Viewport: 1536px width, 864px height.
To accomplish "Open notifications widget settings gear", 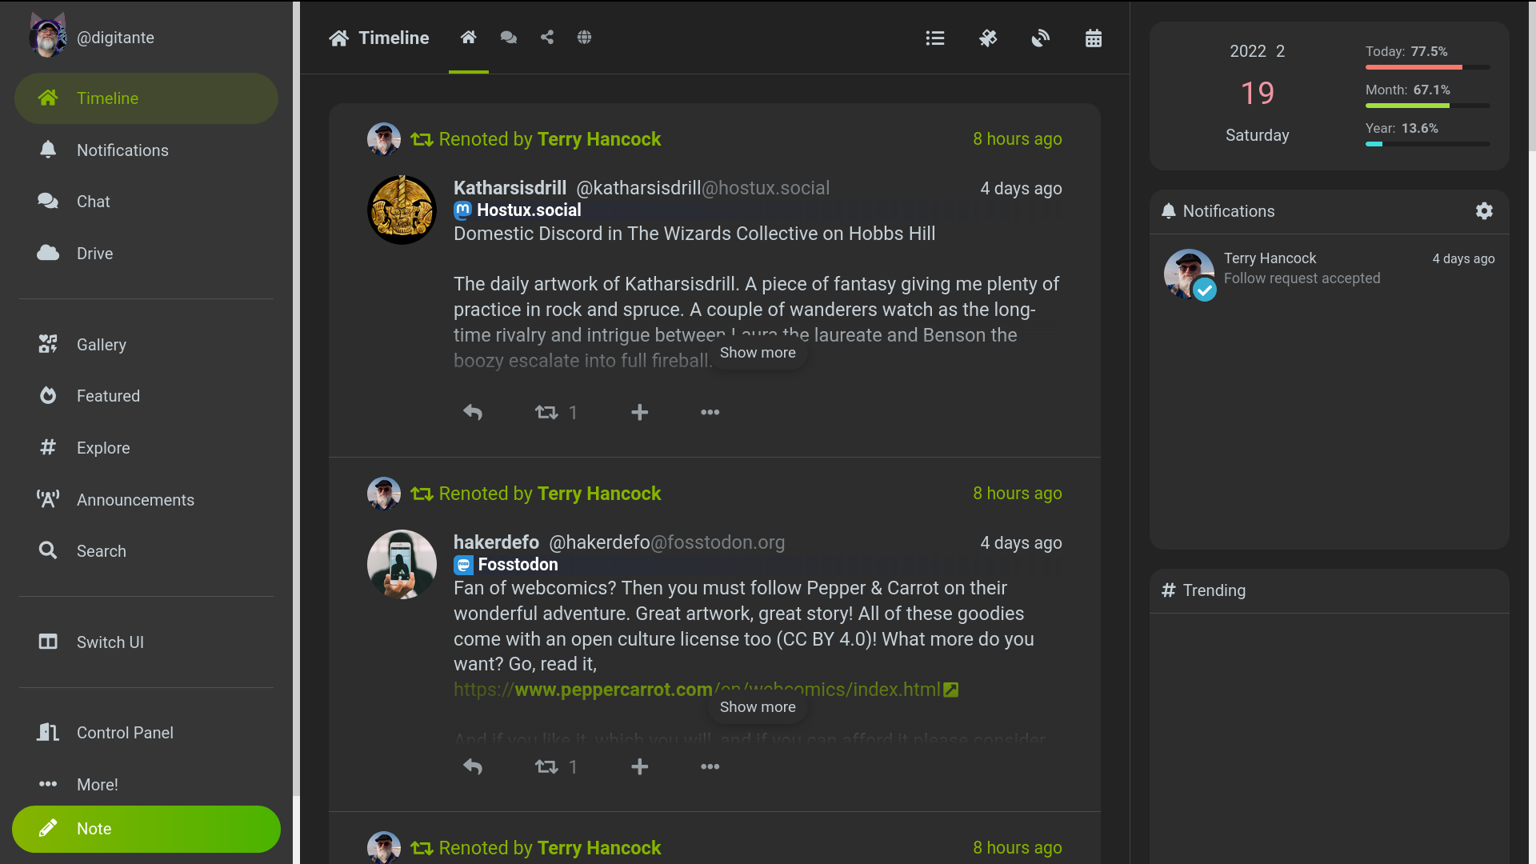I will (1484, 211).
